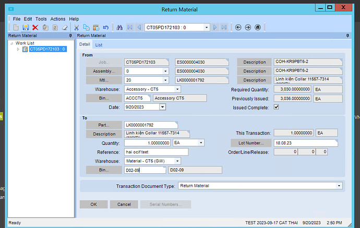The width and height of the screenshot is (360, 228).
Task: Open the To Warehouse dropdown
Action: (x=178, y=161)
